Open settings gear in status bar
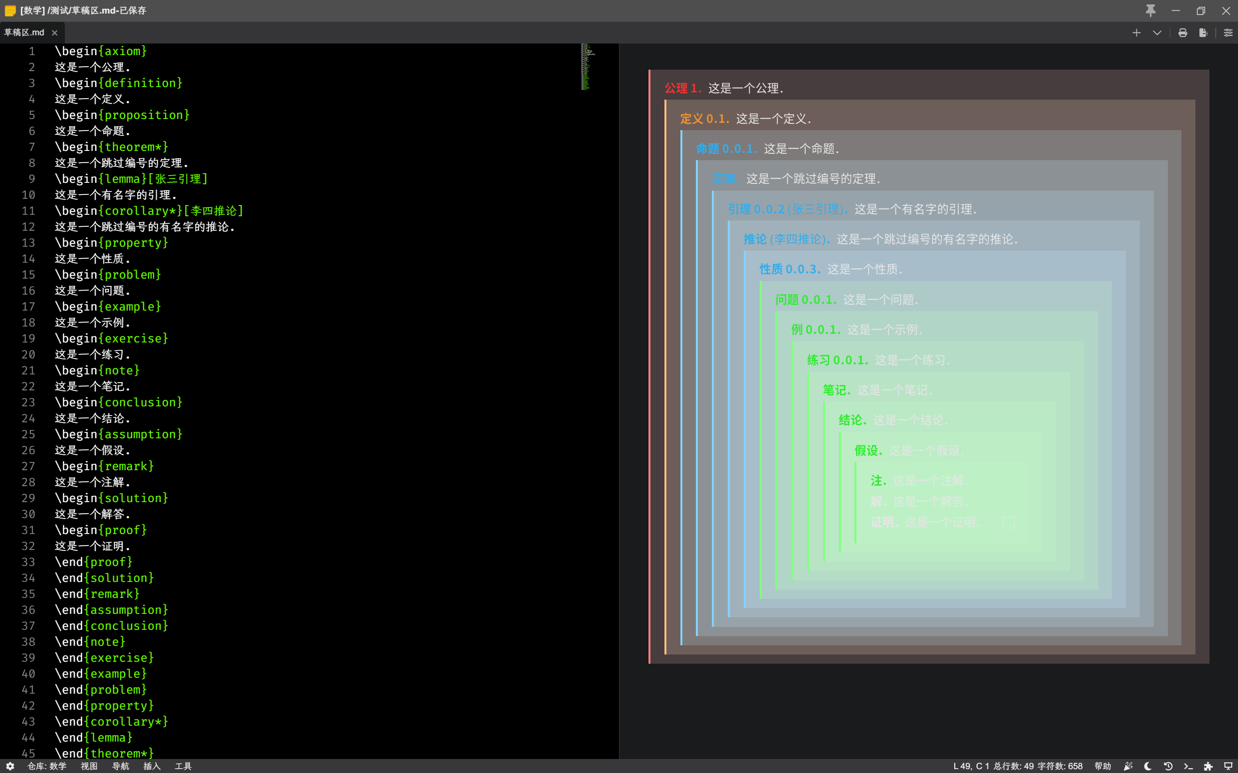Screen dimensions: 1238x773 [x=10, y=766]
